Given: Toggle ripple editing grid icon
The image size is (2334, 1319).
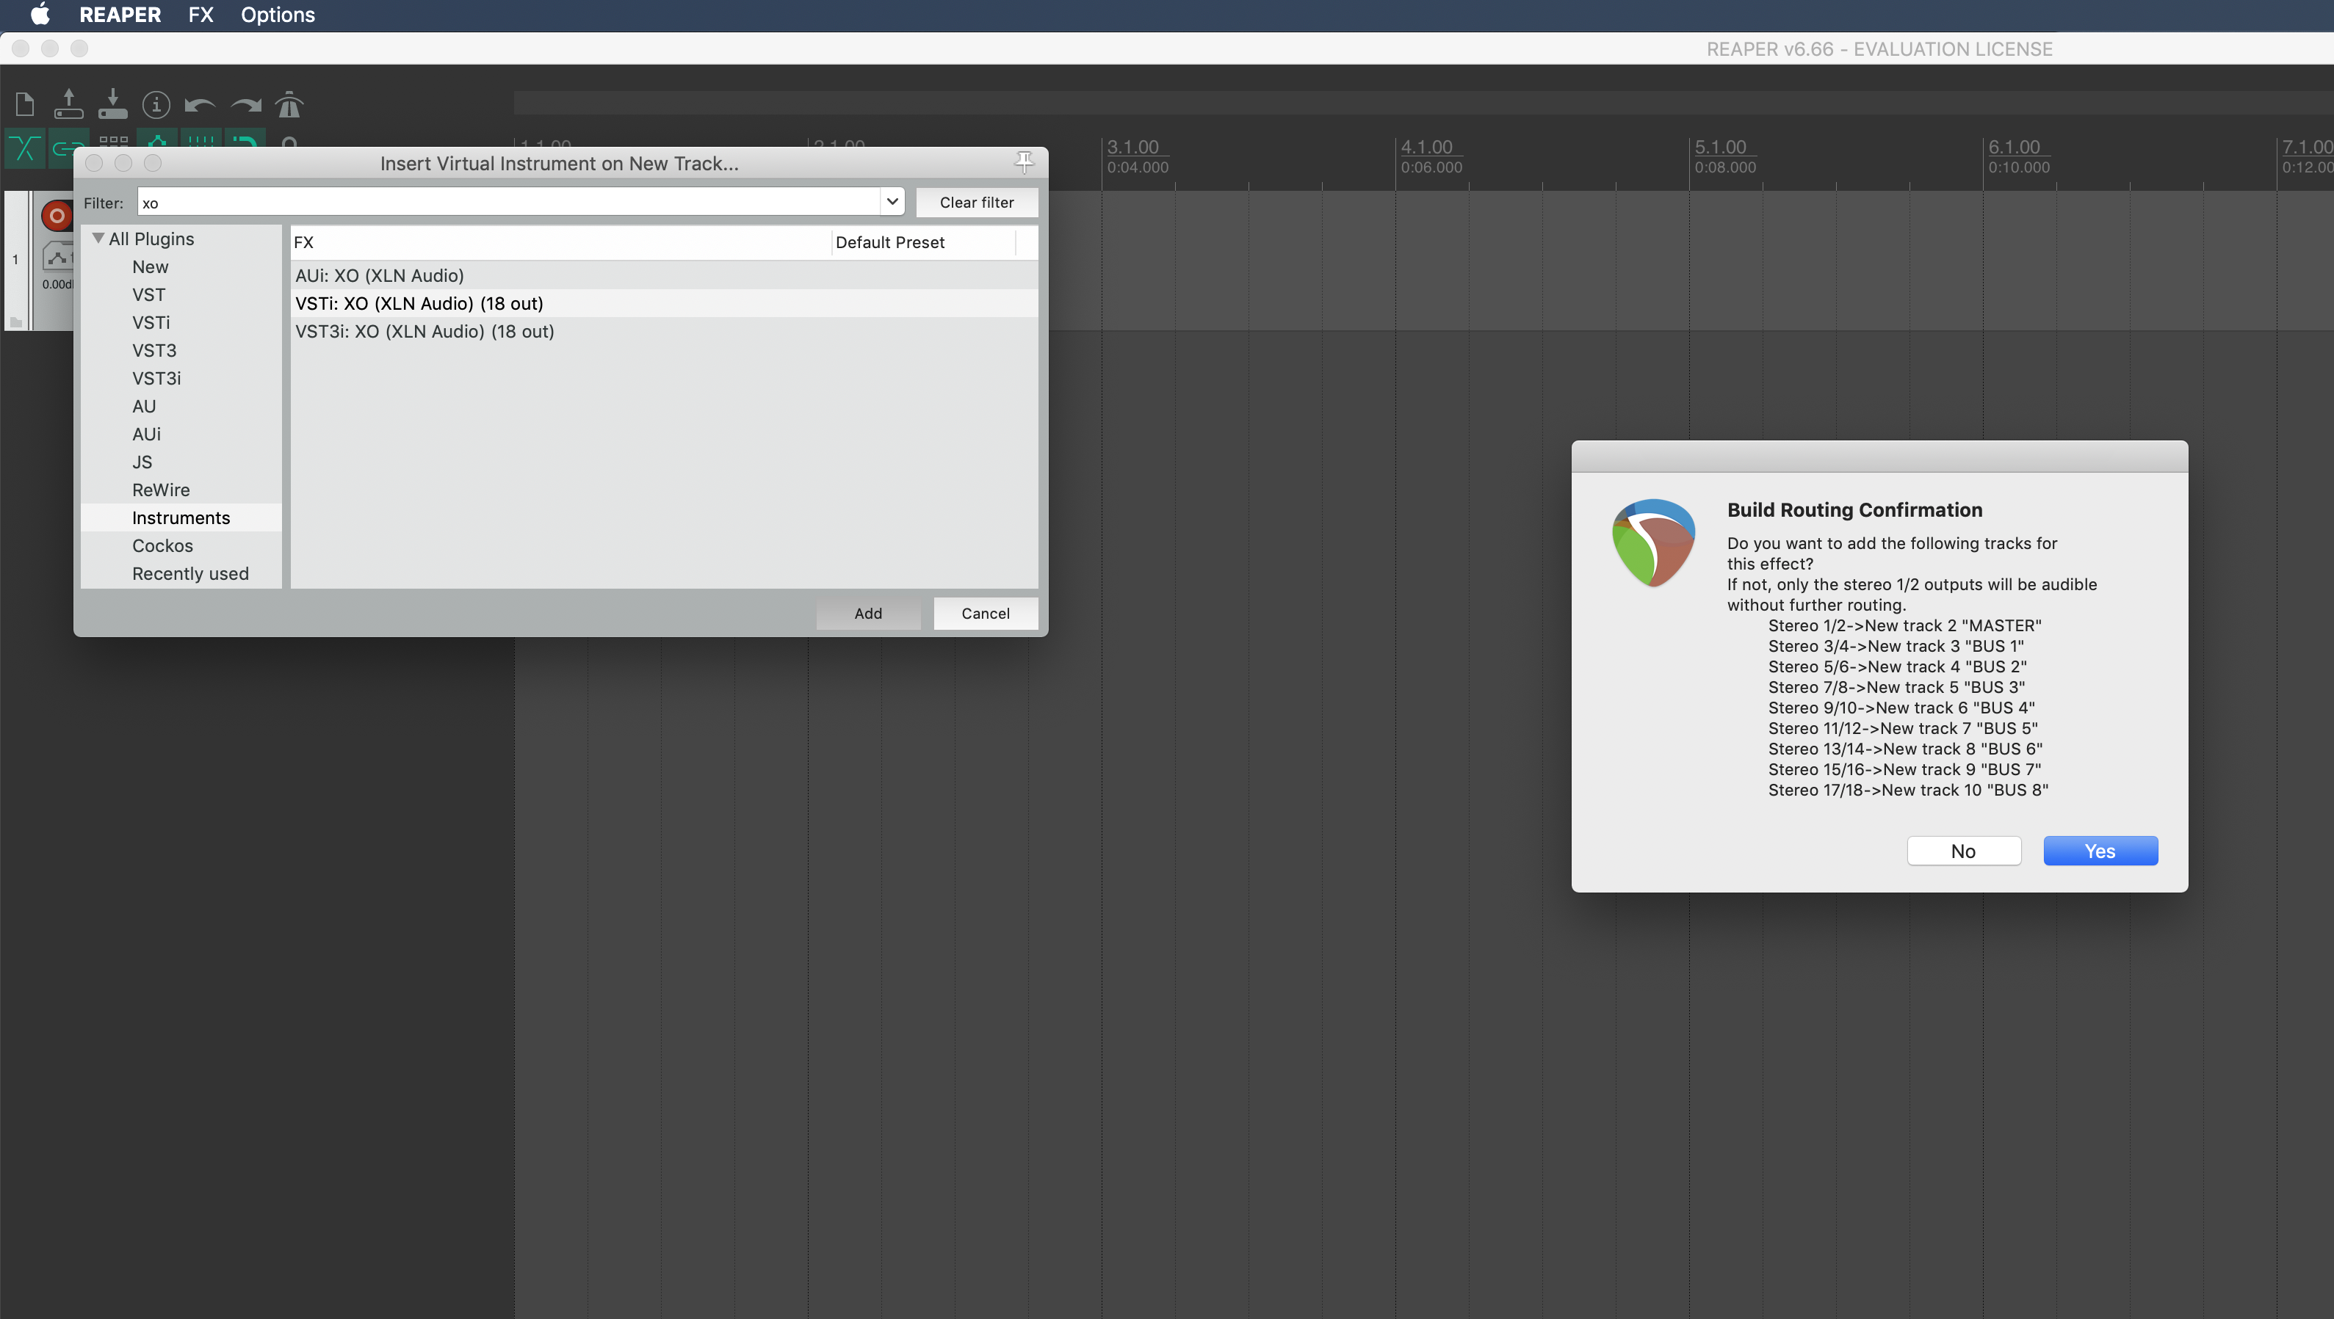Looking at the screenshot, I should click(x=112, y=142).
